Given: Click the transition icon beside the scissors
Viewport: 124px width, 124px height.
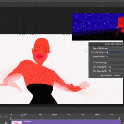Looking at the screenshot, I should [6, 117].
